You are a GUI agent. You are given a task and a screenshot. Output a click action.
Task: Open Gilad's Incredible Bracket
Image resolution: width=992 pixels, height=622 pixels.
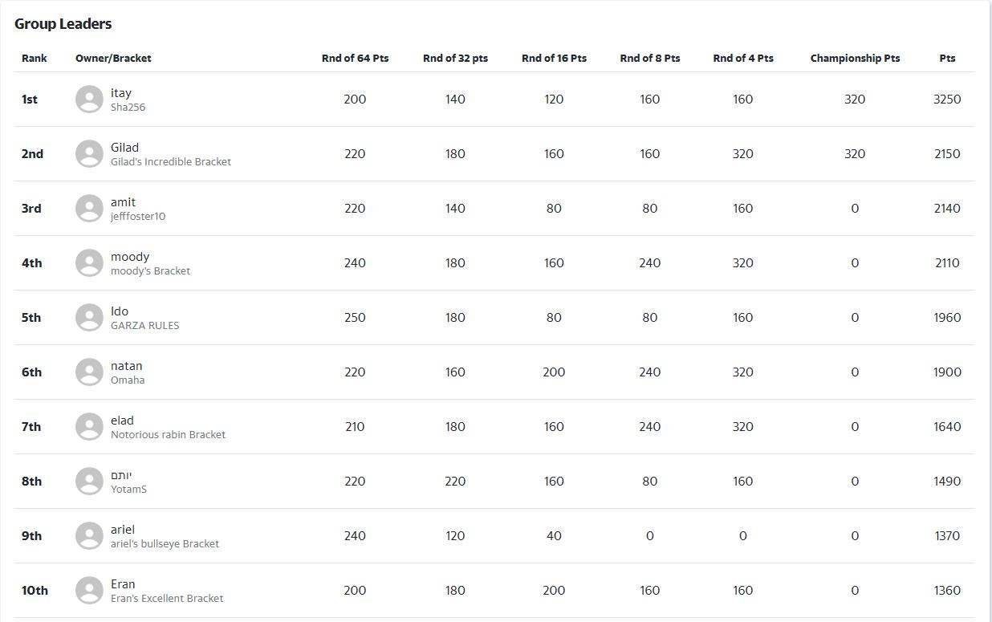170,162
